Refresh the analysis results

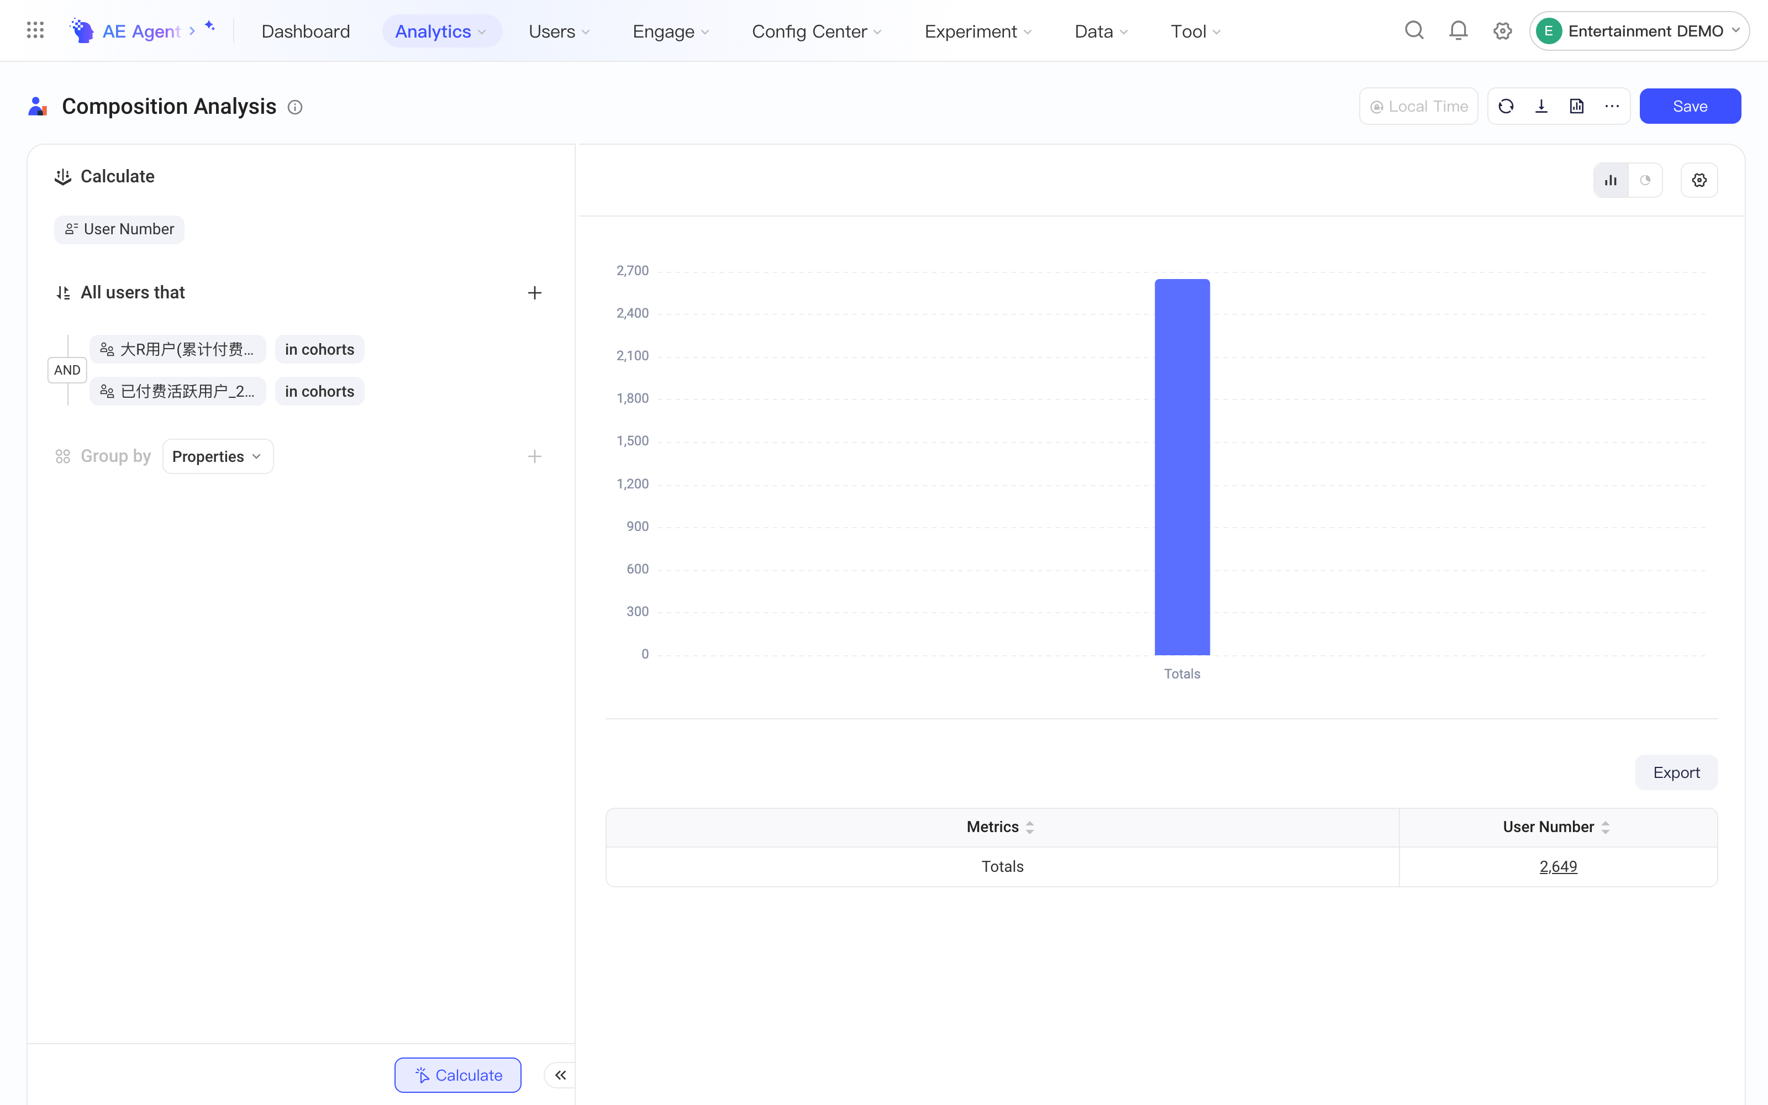click(x=1506, y=107)
